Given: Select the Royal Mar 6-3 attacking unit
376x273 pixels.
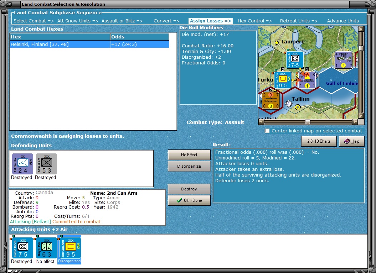Looking at the screenshot, I should 47,248.
